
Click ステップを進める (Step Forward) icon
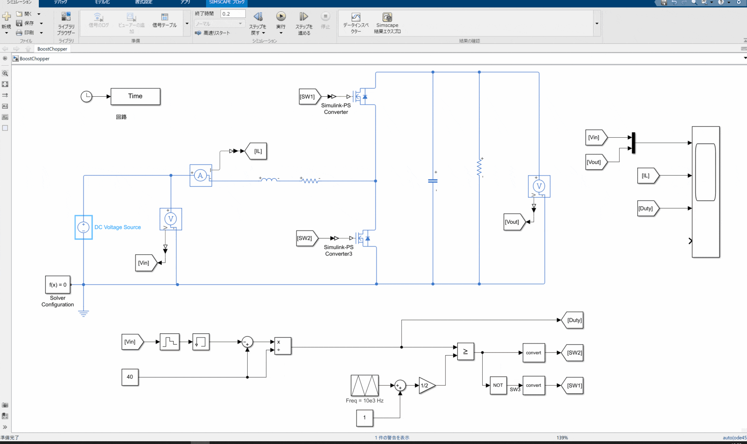coord(304,16)
